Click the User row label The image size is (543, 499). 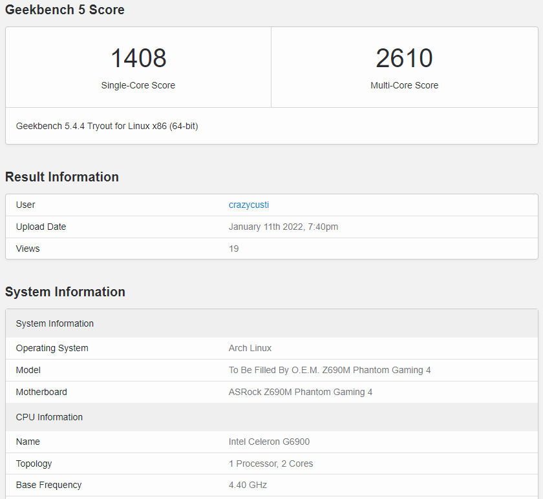25,205
